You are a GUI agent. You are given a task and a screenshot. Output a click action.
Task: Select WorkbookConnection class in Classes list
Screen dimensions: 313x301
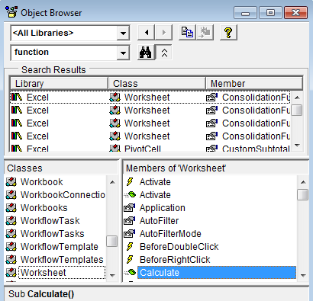[x=63, y=195]
